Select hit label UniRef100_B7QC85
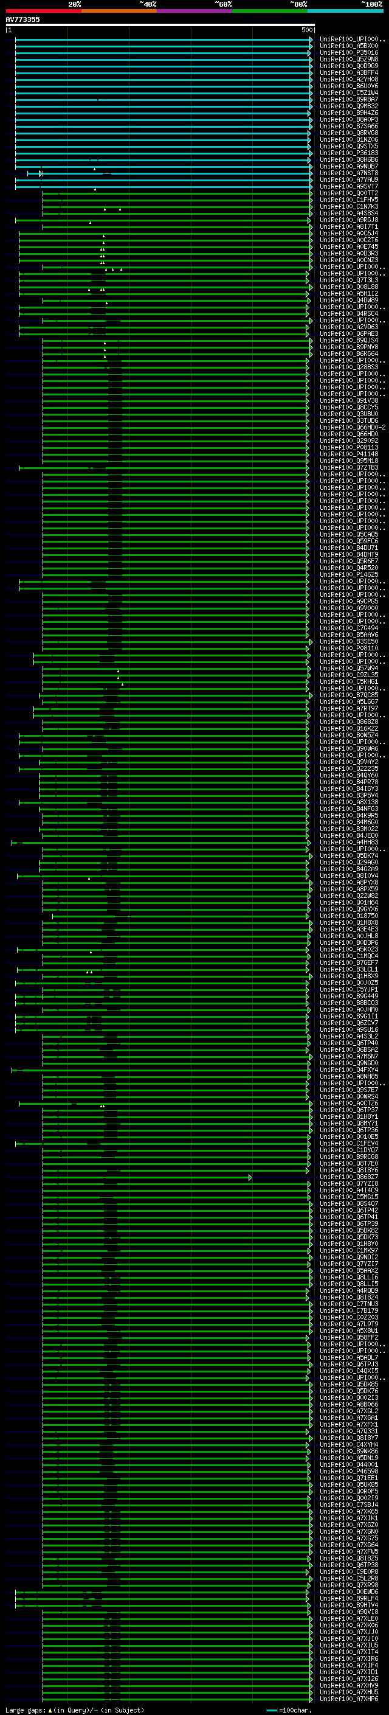 [349, 695]
